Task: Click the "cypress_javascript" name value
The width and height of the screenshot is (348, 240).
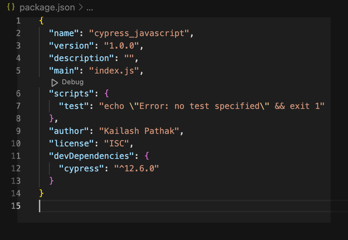Action: 139,33
